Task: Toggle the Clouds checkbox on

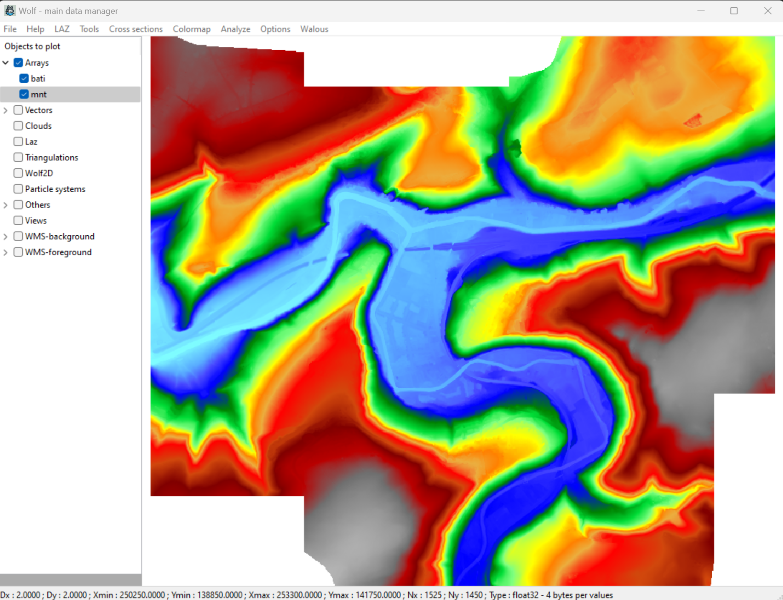Action: tap(18, 126)
